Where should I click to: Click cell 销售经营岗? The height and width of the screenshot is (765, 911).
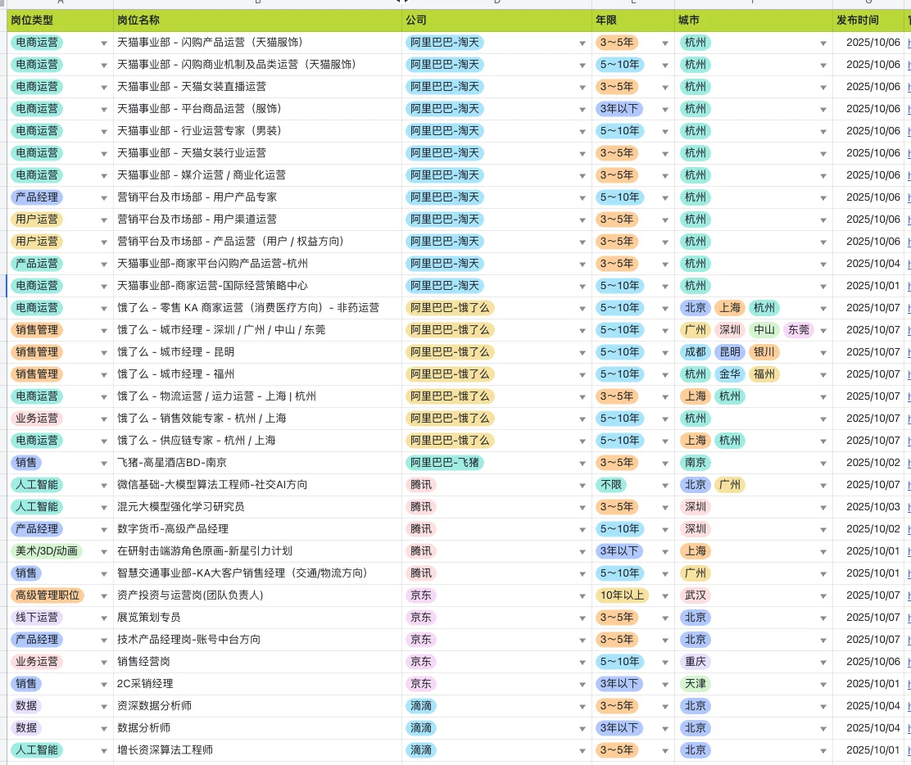[257, 661]
